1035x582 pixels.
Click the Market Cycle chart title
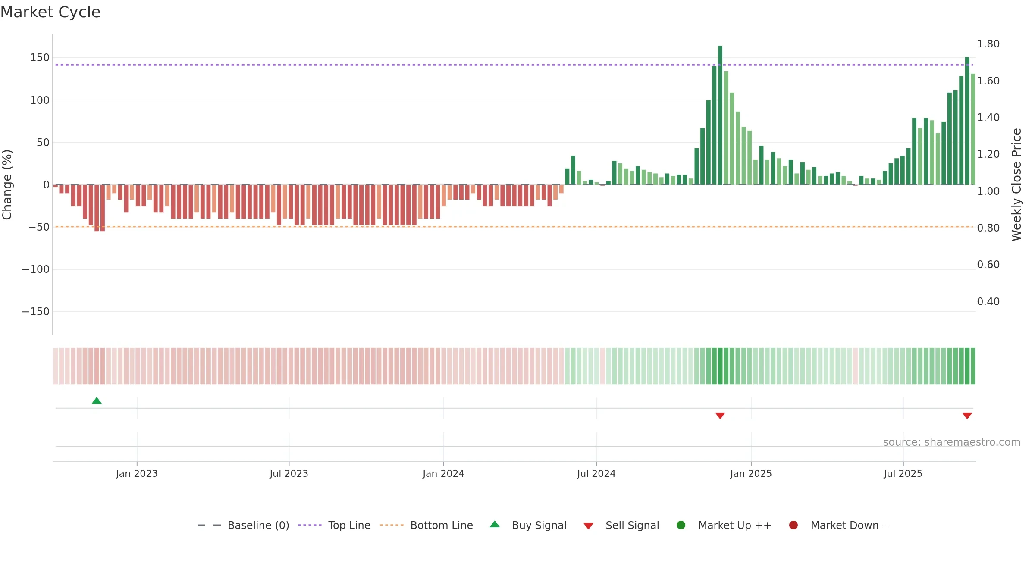click(50, 12)
